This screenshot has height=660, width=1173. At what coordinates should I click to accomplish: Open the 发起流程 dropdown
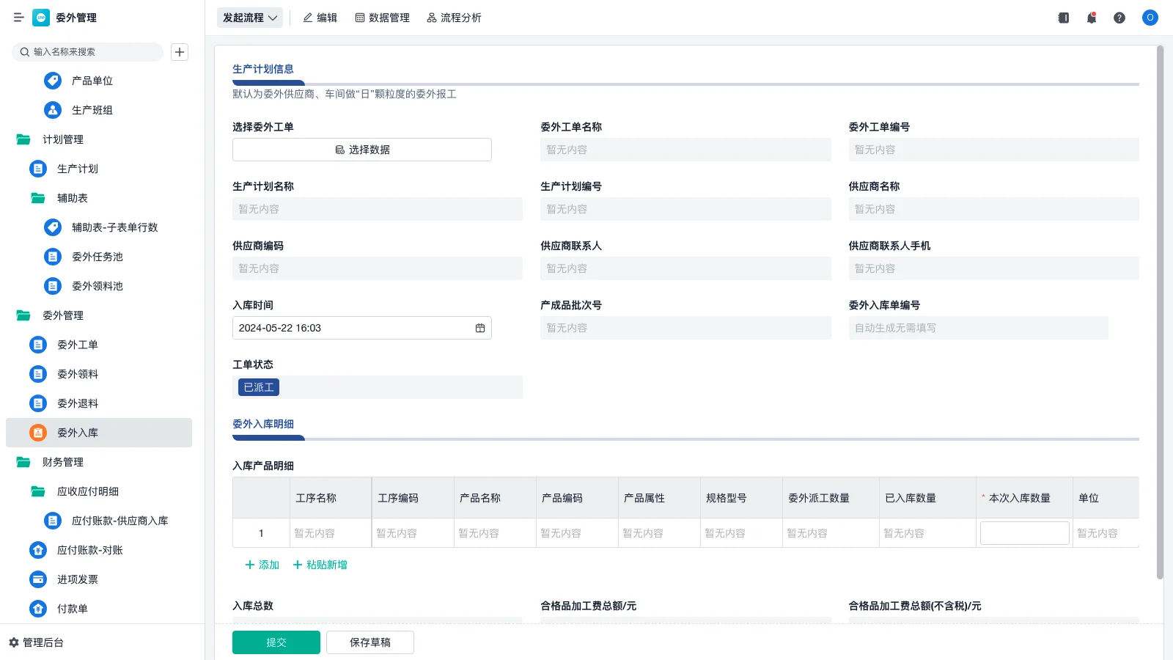point(249,18)
